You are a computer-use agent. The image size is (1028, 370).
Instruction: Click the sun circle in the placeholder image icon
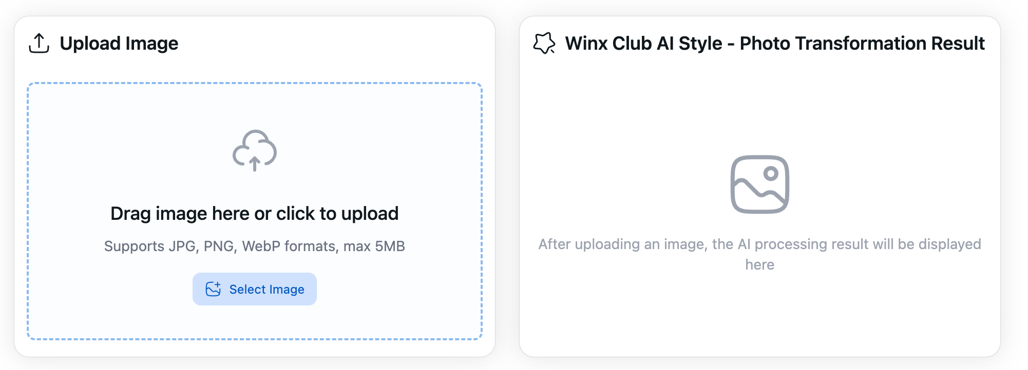[x=771, y=174]
